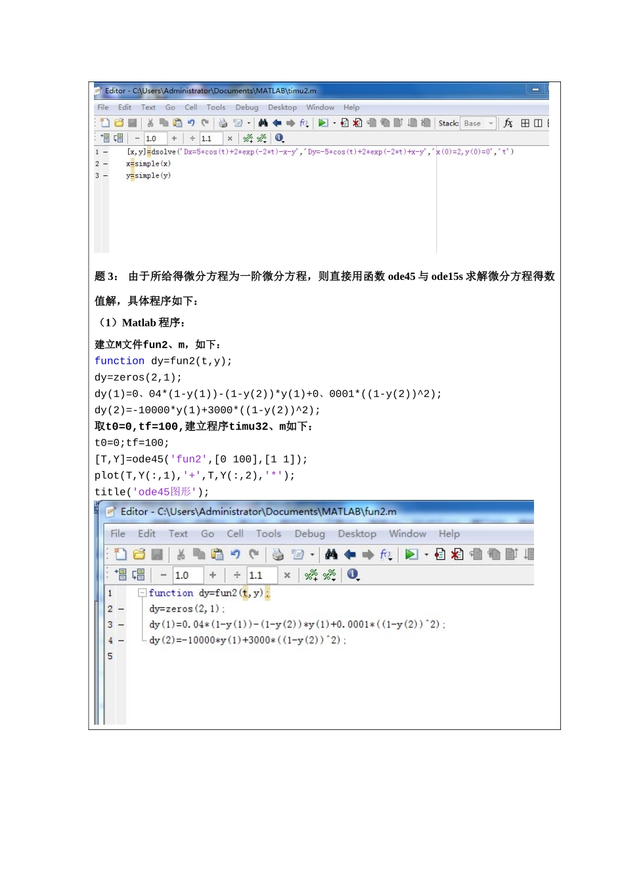Click the Paste clipboard icon in fun2.m toolbar
The height and width of the screenshot is (883, 624).
click(x=217, y=555)
